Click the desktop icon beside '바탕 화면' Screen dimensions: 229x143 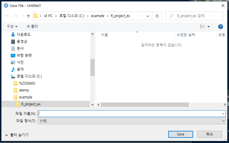click(13, 56)
